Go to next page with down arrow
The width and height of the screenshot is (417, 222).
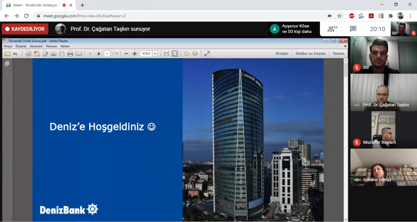point(98,53)
